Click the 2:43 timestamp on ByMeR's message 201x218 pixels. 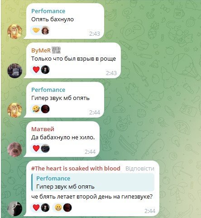[x=111, y=73]
